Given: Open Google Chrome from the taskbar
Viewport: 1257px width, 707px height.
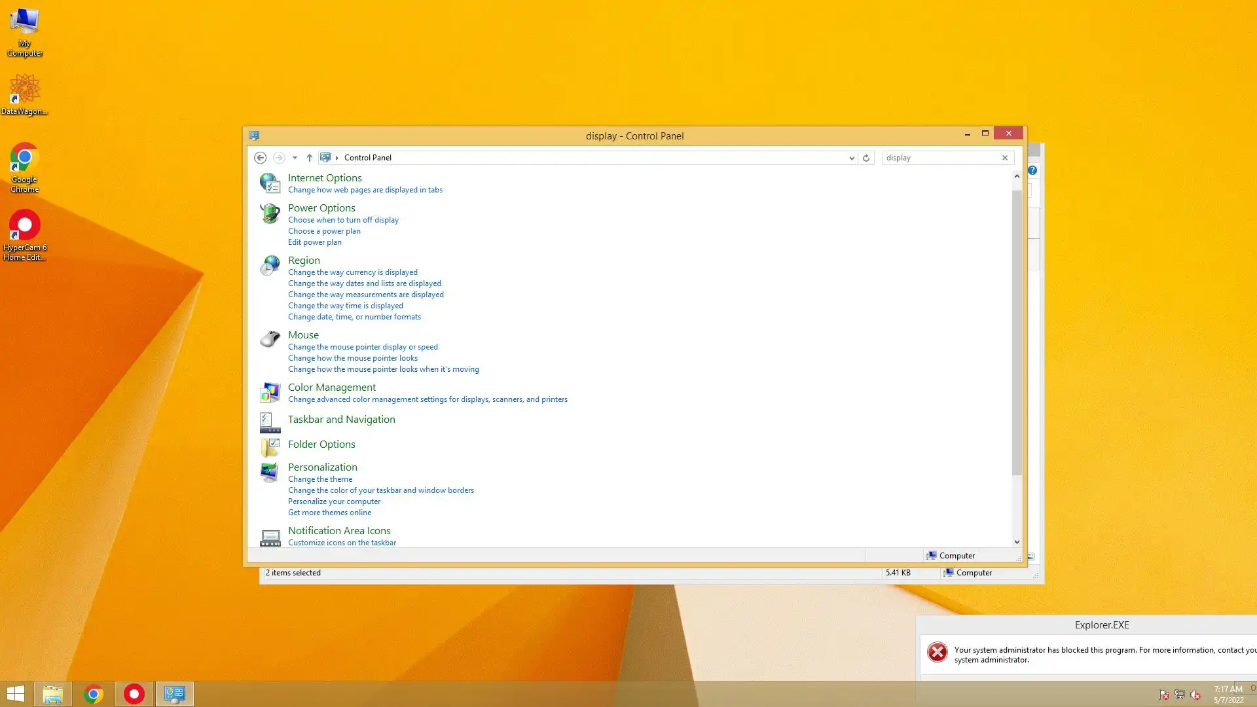Looking at the screenshot, I should pos(94,694).
